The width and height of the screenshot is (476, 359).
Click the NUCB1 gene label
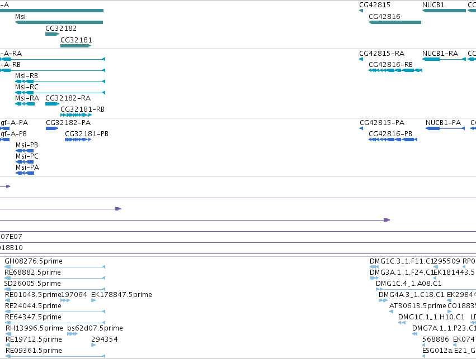click(433, 5)
